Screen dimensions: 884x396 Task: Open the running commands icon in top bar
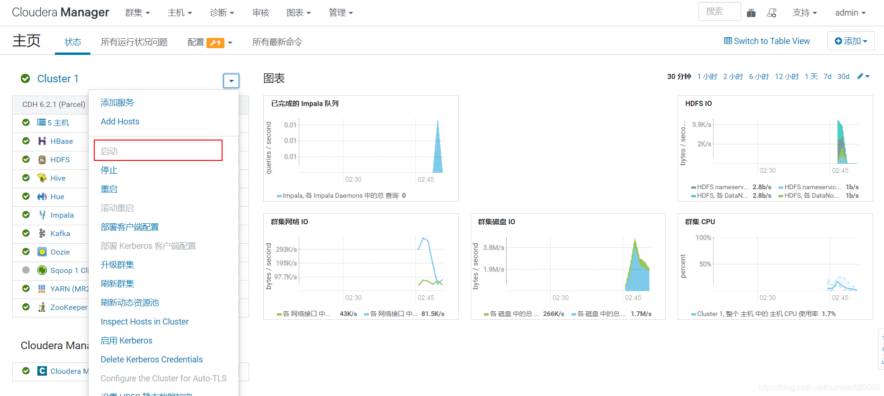point(772,13)
